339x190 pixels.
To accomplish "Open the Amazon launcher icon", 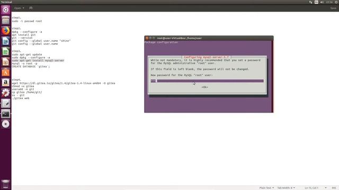I will point(6,82).
